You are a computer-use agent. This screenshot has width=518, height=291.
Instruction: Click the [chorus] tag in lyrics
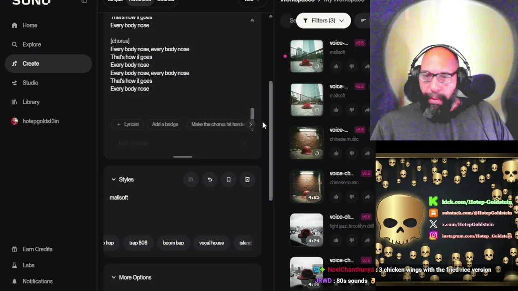point(120,41)
